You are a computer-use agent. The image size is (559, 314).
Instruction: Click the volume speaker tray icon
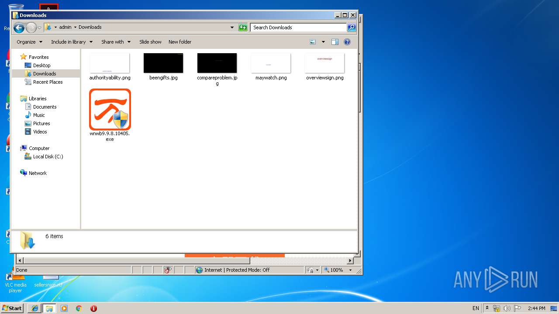click(507, 308)
